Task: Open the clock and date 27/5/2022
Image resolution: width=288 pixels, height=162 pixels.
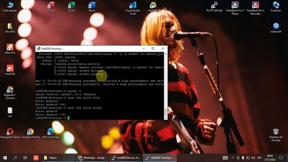Action: (270, 158)
